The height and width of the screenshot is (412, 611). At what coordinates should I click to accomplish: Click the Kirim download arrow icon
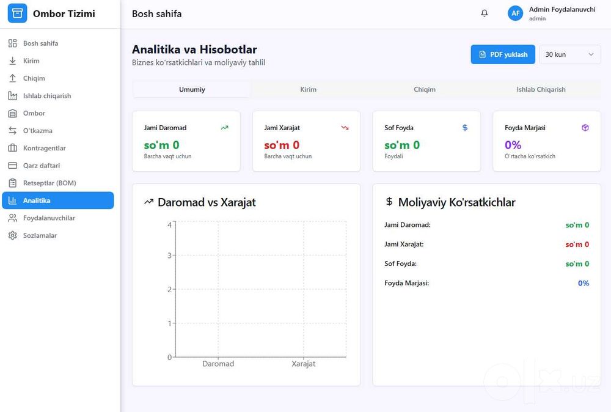(x=12, y=61)
